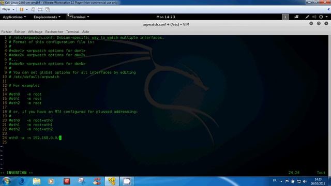Open Internet Explorer from the taskbar
331x186 pixels.
22,181
